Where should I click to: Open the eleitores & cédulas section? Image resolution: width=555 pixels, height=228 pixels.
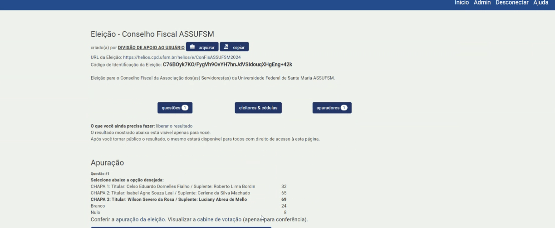tap(258, 108)
